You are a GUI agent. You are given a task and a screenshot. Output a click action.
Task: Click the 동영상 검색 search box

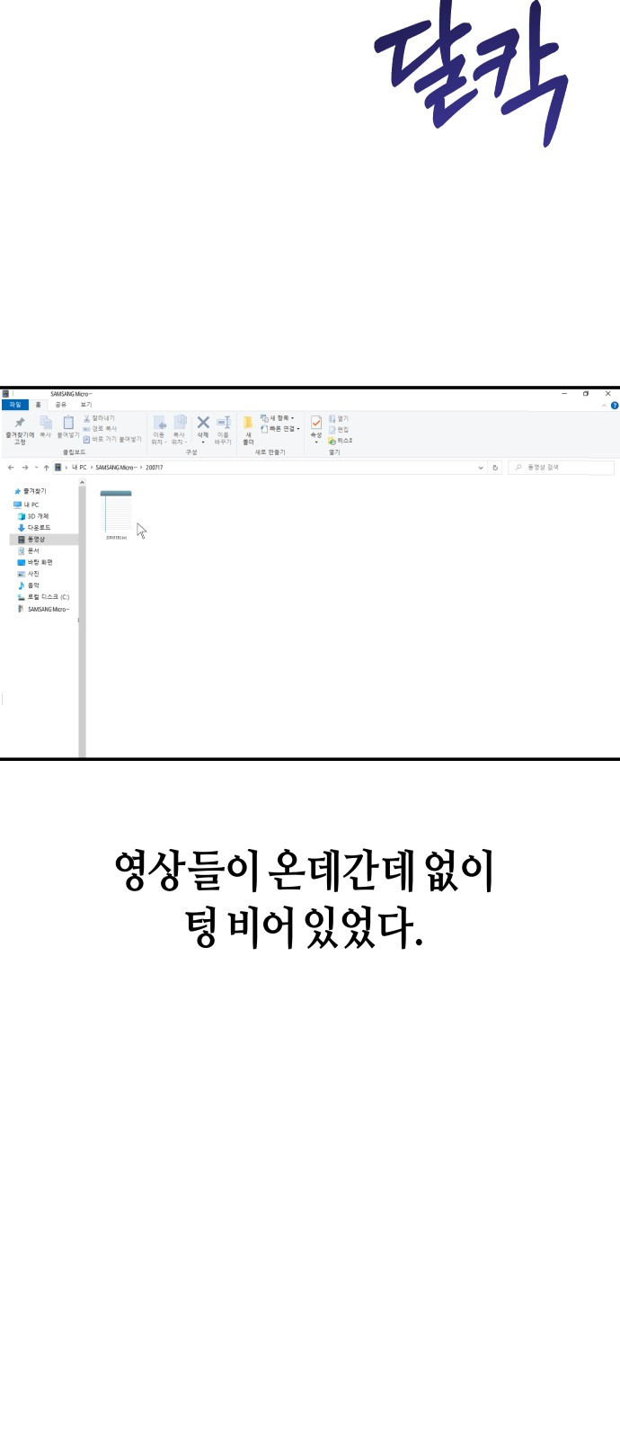click(x=562, y=468)
